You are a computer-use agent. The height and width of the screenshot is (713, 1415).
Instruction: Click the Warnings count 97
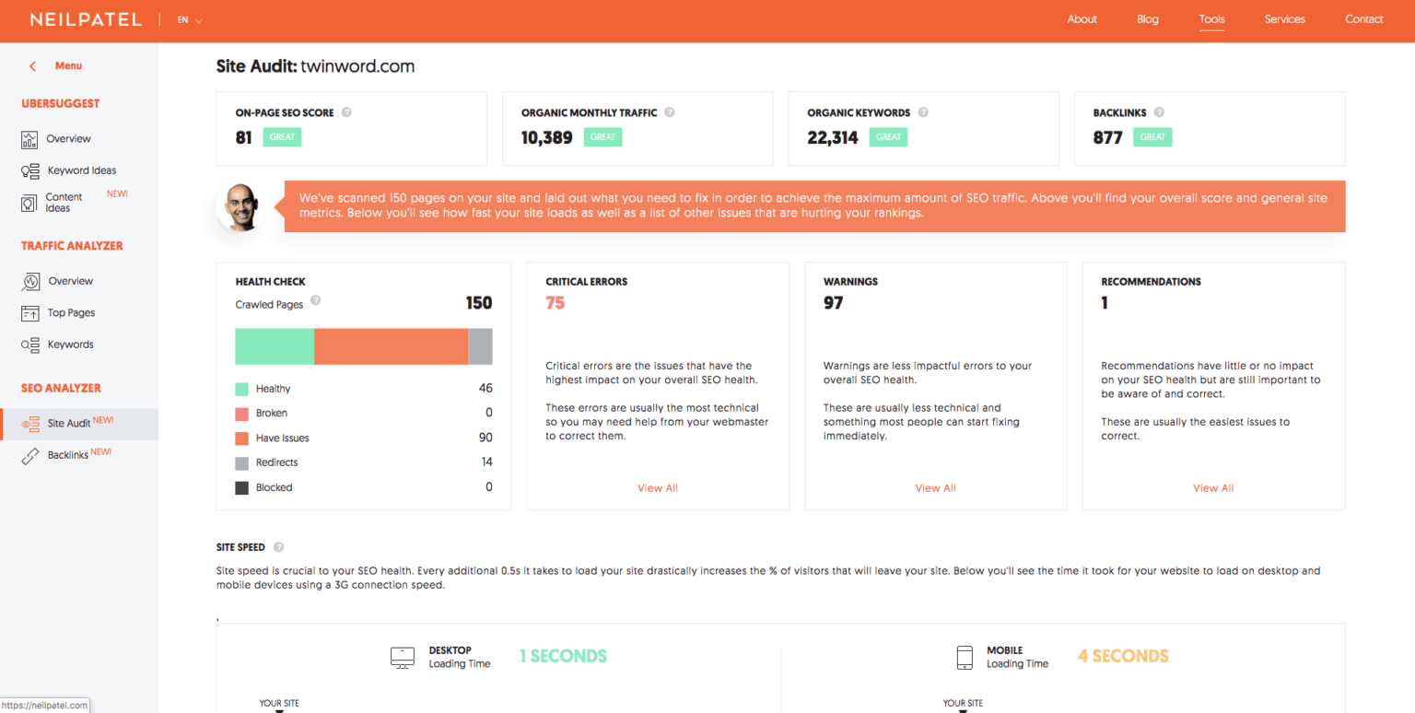coord(834,303)
